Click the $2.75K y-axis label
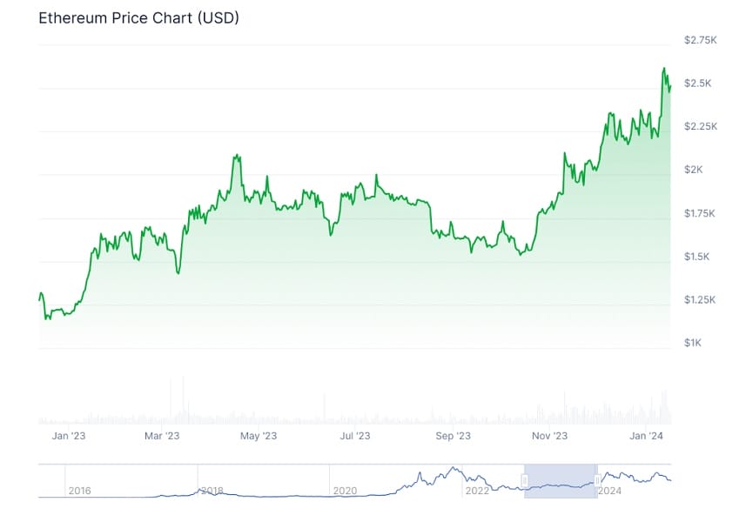Image resolution: width=746 pixels, height=522 pixels. pos(701,40)
